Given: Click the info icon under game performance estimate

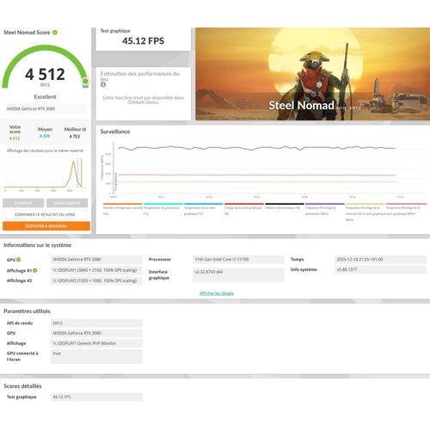Looking at the screenshot, I should click(103, 84).
